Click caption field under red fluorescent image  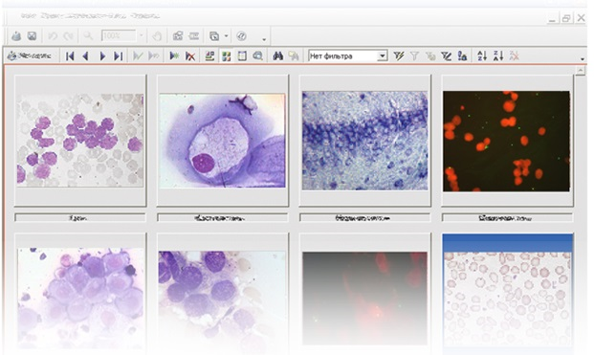pyautogui.click(x=507, y=218)
